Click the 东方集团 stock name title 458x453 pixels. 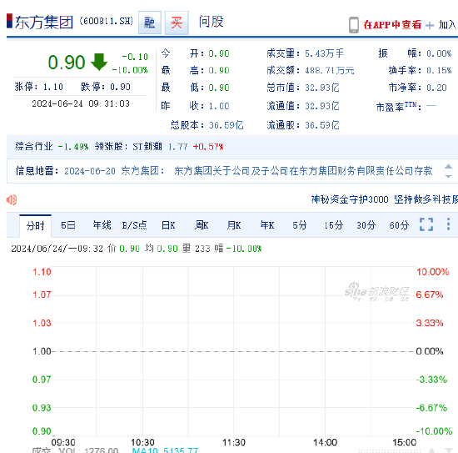click(44, 23)
